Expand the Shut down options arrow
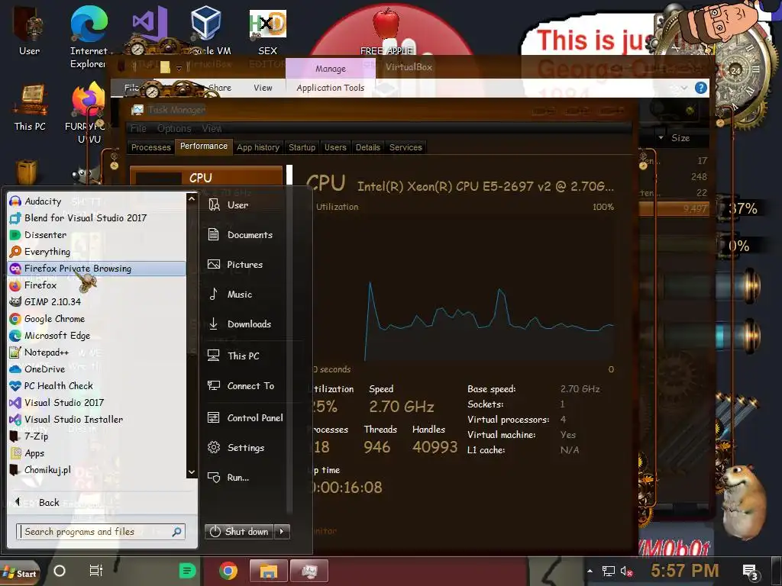 click(283, 532)
